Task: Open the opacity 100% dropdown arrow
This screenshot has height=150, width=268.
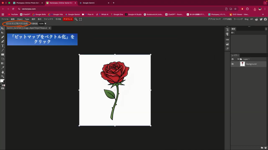Action: click(x=45, y=24)
